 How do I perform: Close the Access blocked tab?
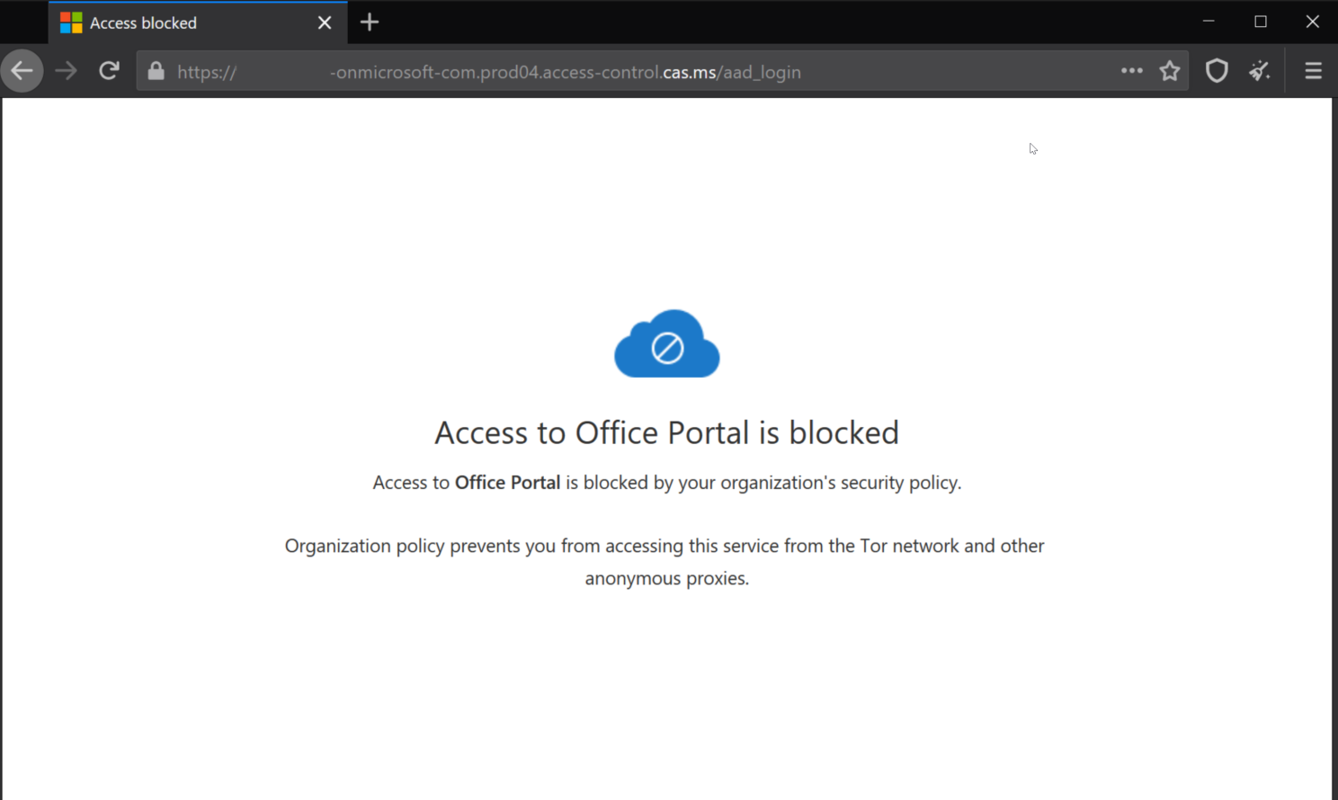(x=325, y=23)
